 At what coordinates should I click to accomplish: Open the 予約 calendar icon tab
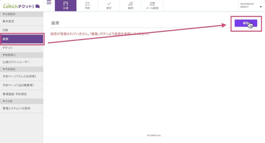point(87,5)
